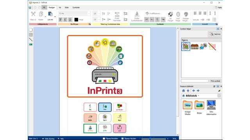
Task: Select the house symbol for hjem
Action: coord(186,46)
